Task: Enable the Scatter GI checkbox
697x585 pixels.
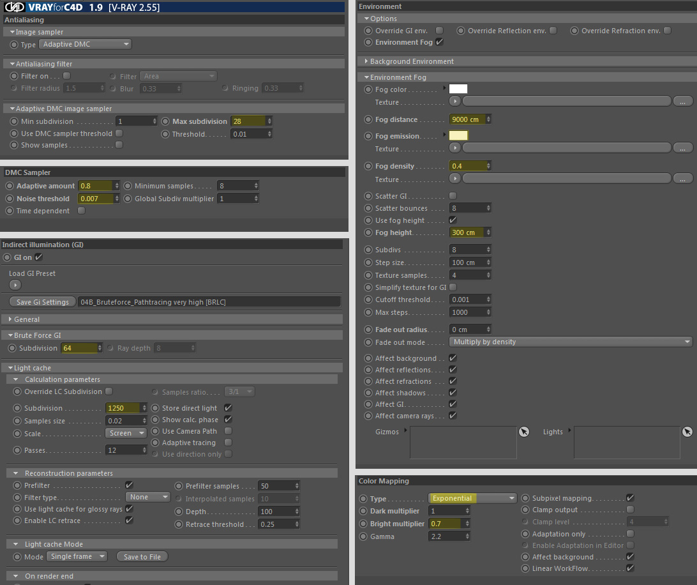Action: (453, 196)
